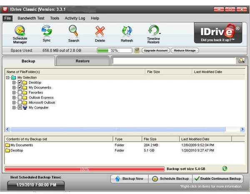Image resolution: width=250 pixels, height=194 pixels.
Task: Click the 32% space used progress bar
Action: coord(114,50)
